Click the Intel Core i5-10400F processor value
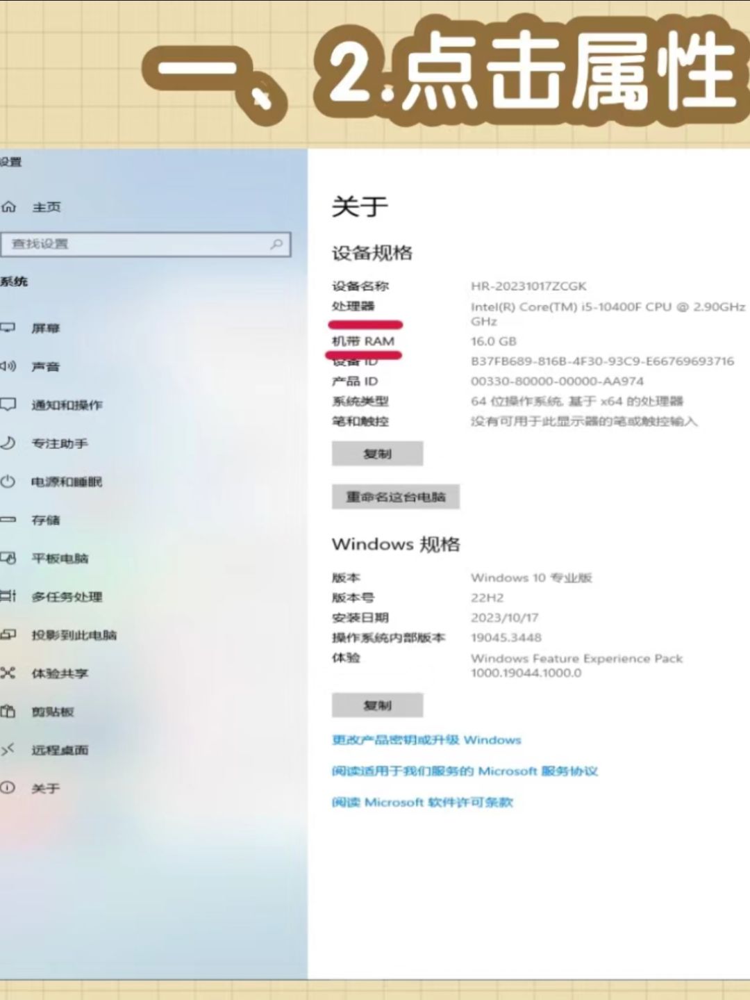Screen dimensions: 750x1000 608,313
